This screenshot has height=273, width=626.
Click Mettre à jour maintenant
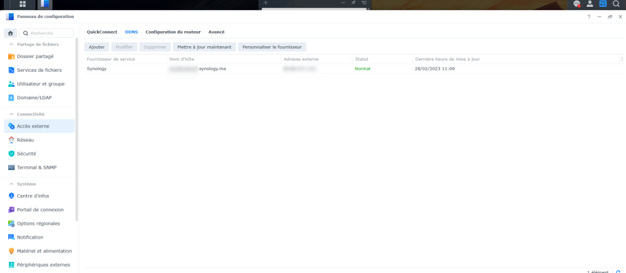point(205,47)
